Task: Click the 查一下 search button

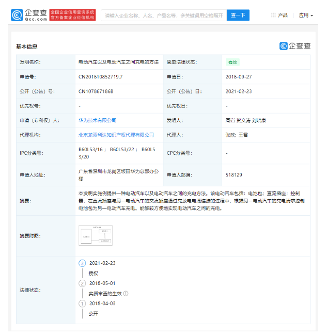Action: click(238, 15)
